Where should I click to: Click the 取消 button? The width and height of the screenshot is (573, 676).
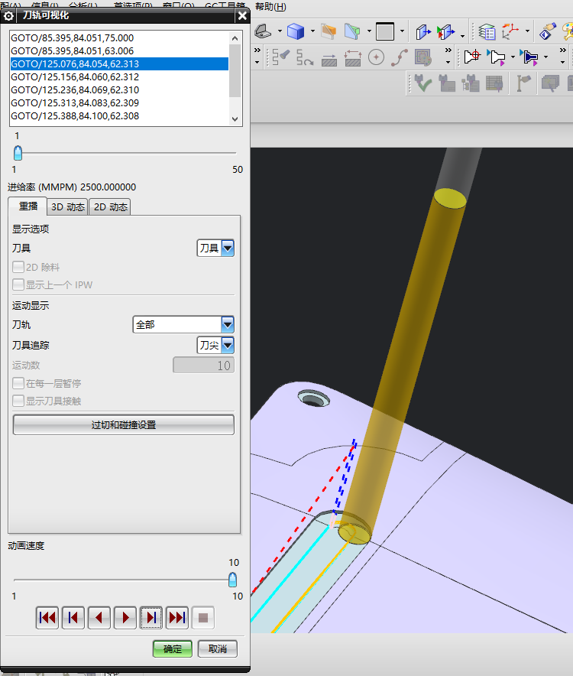(x=218, y=648)
